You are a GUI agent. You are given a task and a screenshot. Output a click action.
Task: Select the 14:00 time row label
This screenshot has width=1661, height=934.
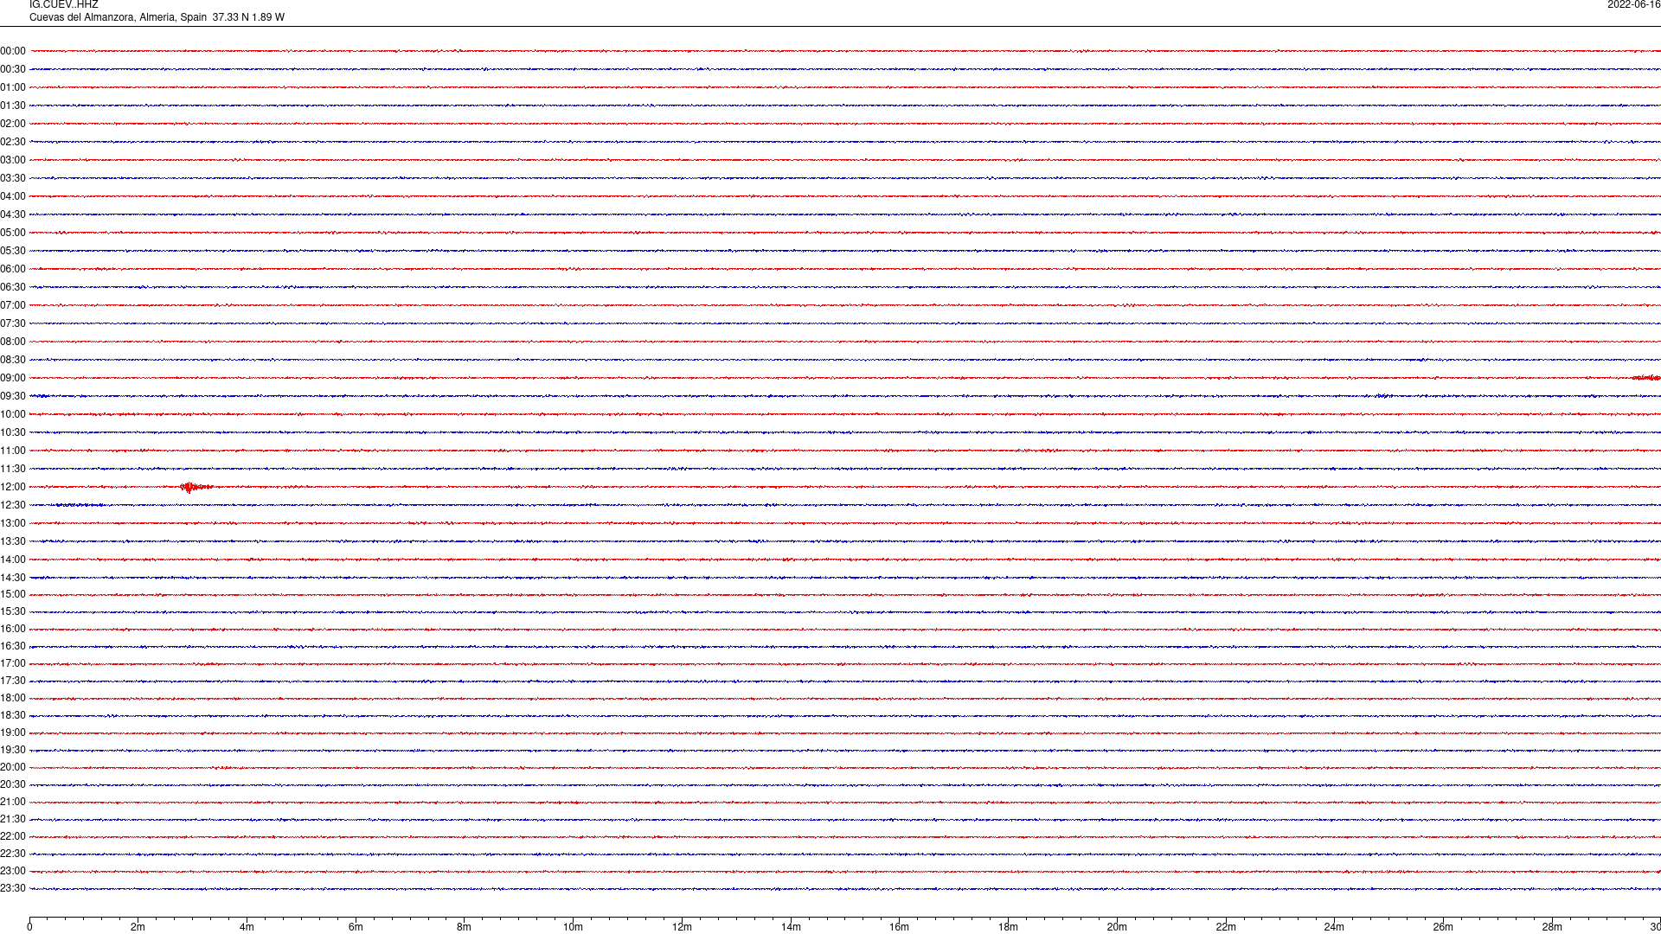(x=13, y=560)
